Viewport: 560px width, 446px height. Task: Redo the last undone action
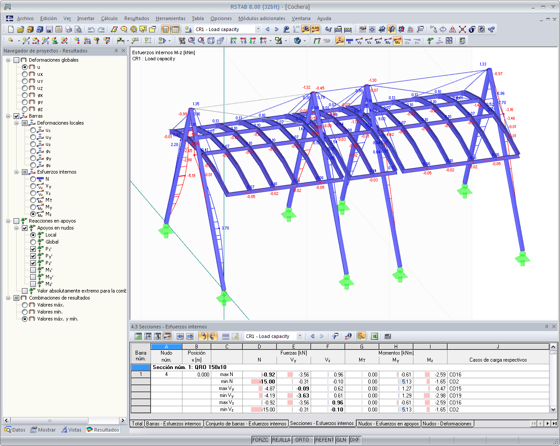pos(101,29)
